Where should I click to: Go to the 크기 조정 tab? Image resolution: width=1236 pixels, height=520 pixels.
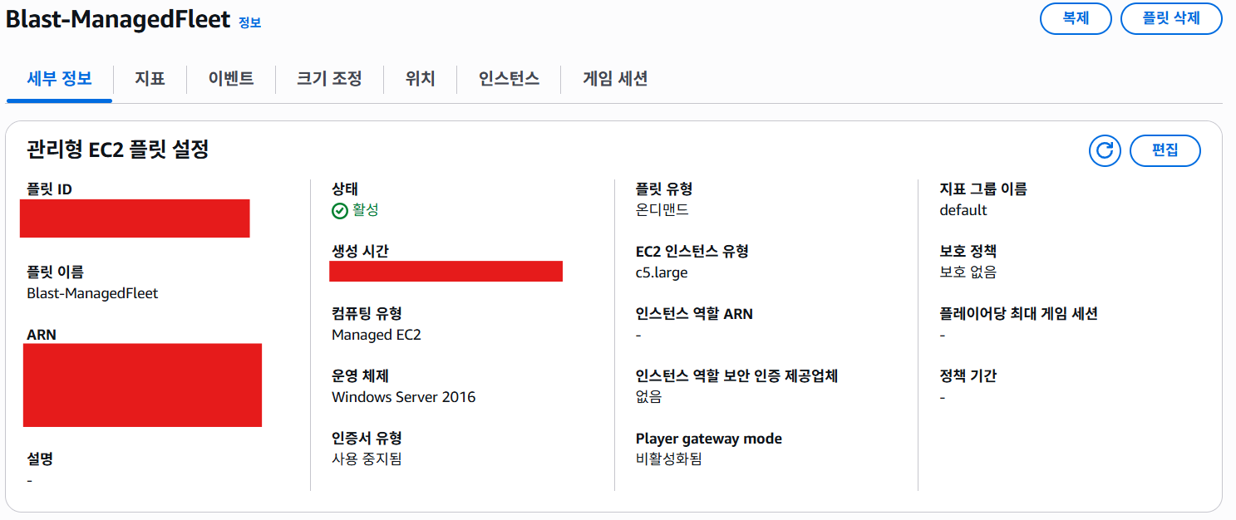pyautogui.click(x=329, y=79)
